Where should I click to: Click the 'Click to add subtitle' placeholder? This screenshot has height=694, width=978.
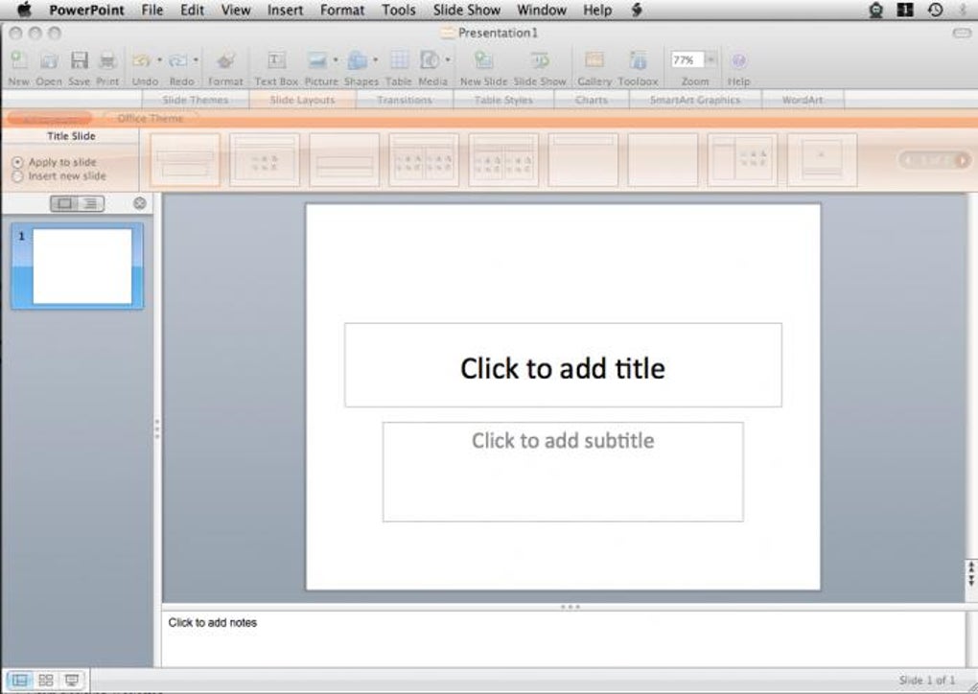563,472
